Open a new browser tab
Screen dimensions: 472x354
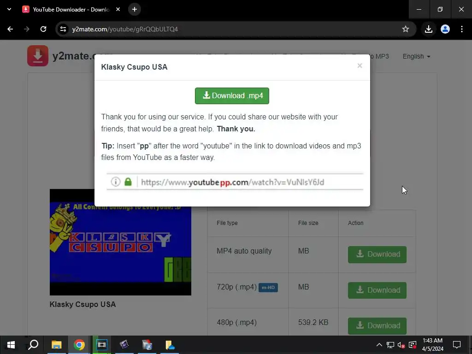point(135,9)
